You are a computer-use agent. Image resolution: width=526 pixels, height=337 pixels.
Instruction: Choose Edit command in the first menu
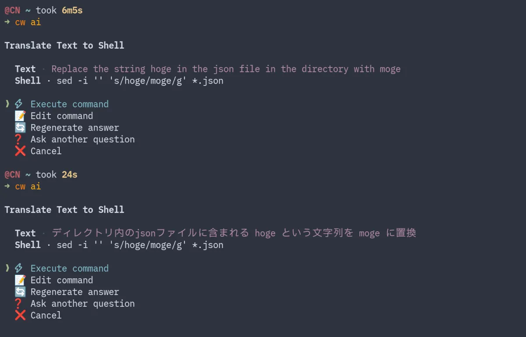(x=61, y=116)
